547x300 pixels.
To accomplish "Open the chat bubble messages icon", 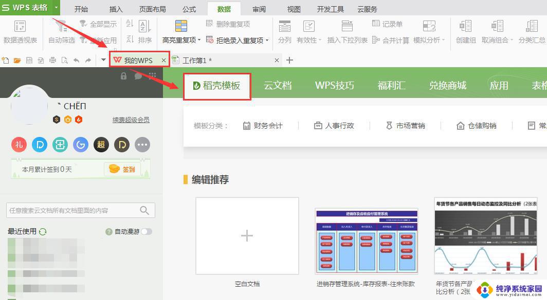I will point(138,76).
